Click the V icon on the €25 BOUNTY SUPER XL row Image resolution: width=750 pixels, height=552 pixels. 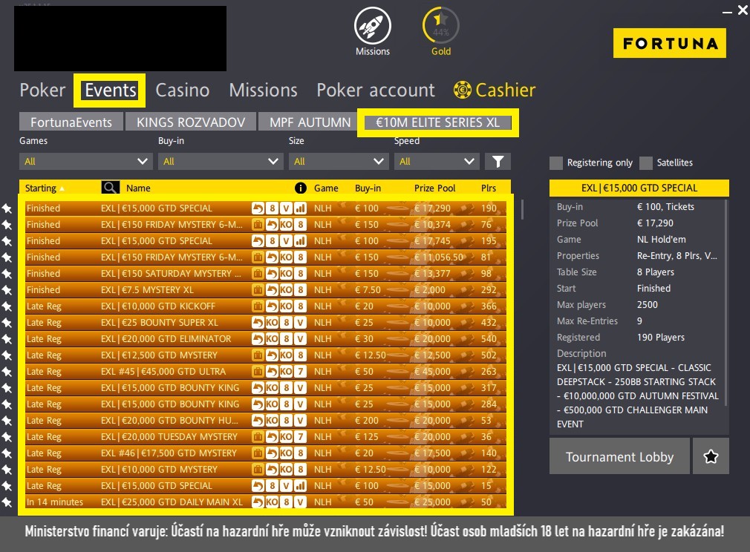301,322
